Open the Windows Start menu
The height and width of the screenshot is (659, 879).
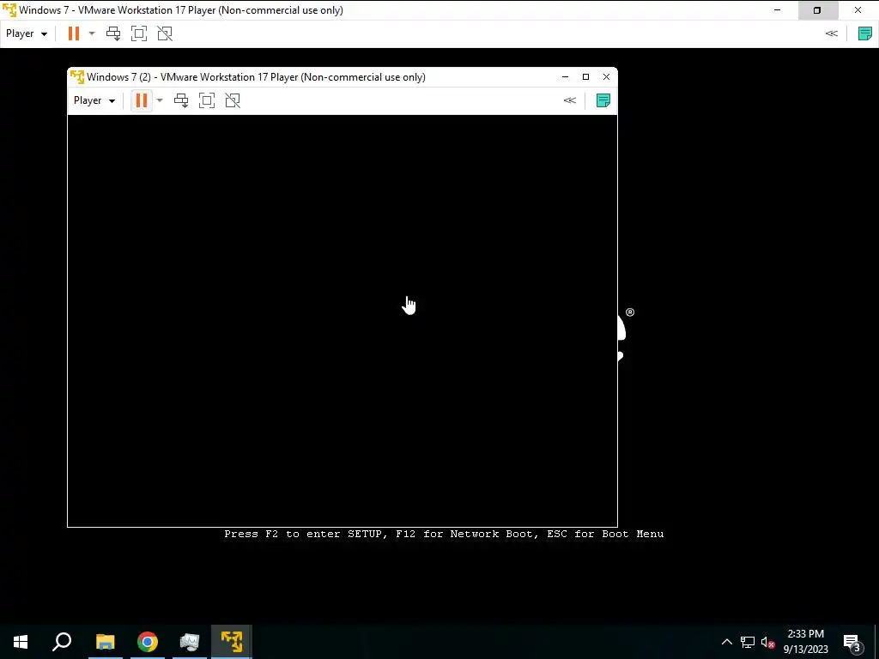point(21,642)
